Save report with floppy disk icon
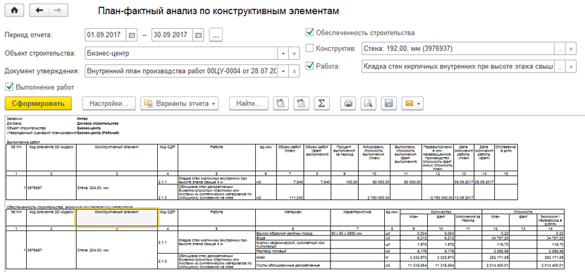Viewport: 585px width, 272px height. coord(388,104)
